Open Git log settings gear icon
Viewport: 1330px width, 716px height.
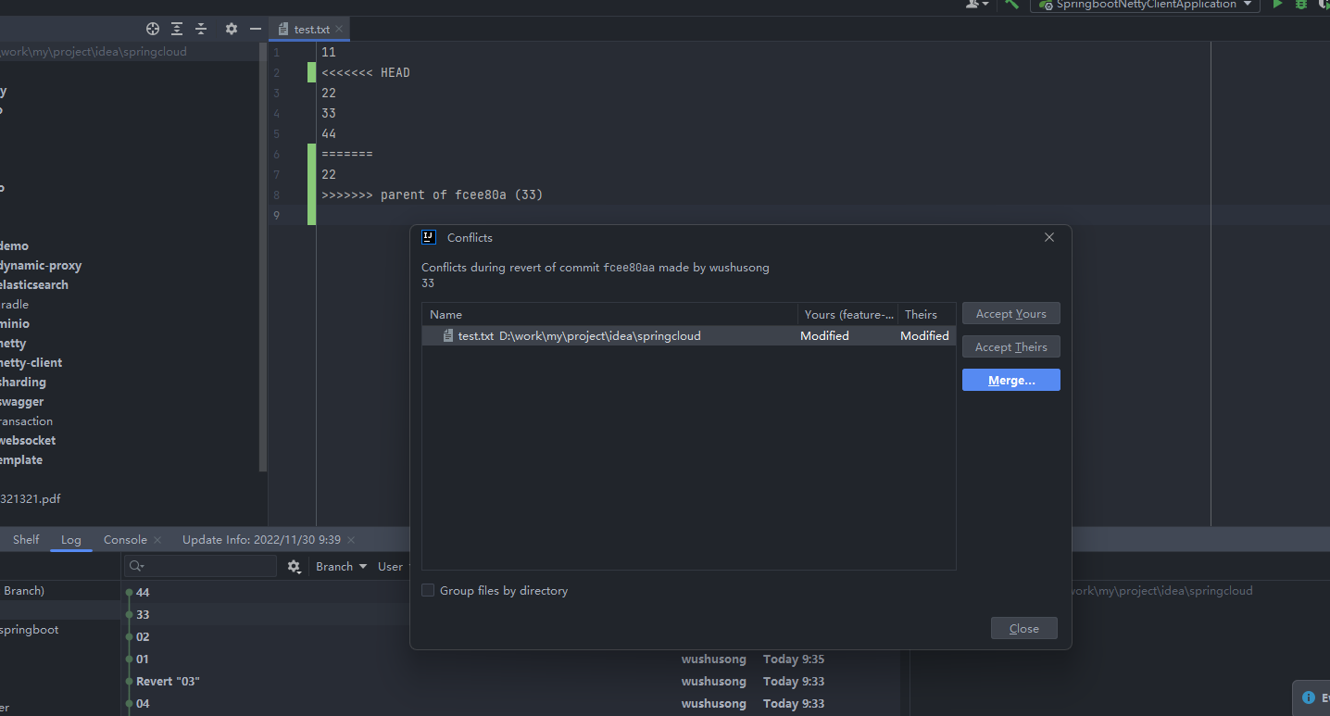click(x=295, y=567)
